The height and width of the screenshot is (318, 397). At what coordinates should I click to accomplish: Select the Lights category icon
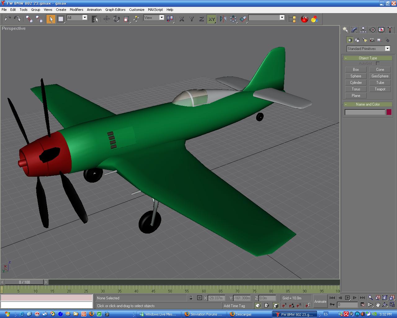(365, 40)
